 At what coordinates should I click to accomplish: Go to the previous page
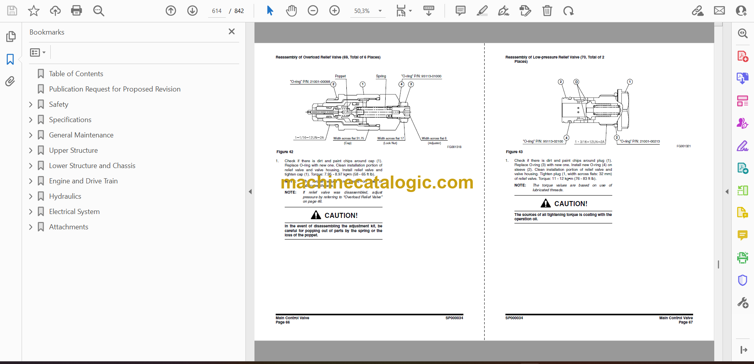point(171,11)
